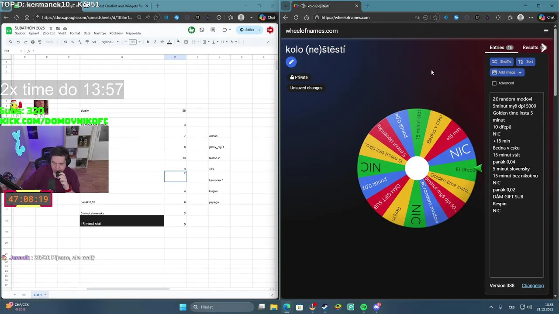Click the Sdílet share button
The height and width of the screenshot is (314, 559).
tap(246, 30)
